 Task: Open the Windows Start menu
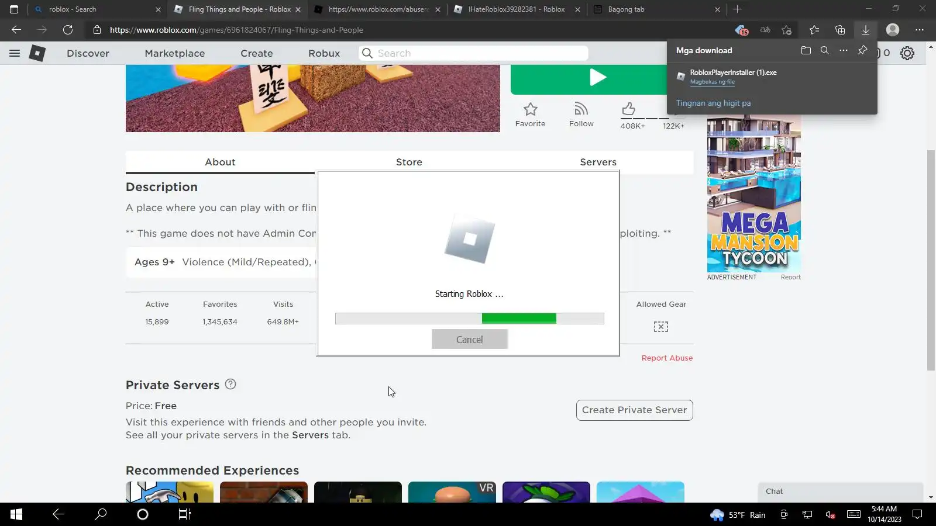[16, 514]
